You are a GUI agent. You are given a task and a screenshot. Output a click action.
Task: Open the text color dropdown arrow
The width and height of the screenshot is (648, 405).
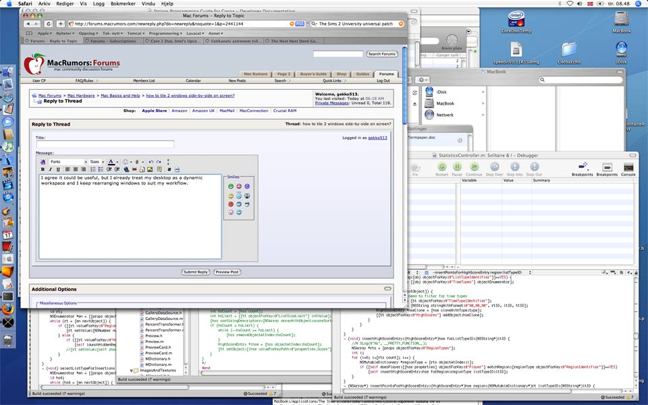pos(117,162)
